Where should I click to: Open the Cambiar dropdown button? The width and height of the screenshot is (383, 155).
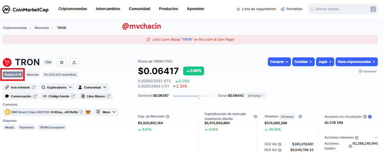pos(303,62)
